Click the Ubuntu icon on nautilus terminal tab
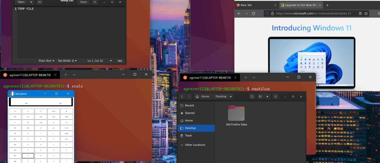Viewport: 380px width, 163px height. (185, 77)
